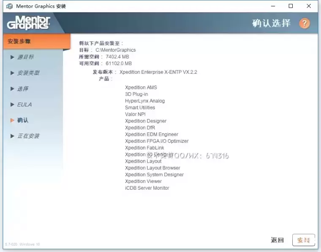
Task: Select the 源目标 step in sidebar
Action: [x=25, y=57]
